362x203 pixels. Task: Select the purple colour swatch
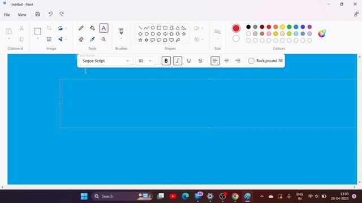click(309, 27)
